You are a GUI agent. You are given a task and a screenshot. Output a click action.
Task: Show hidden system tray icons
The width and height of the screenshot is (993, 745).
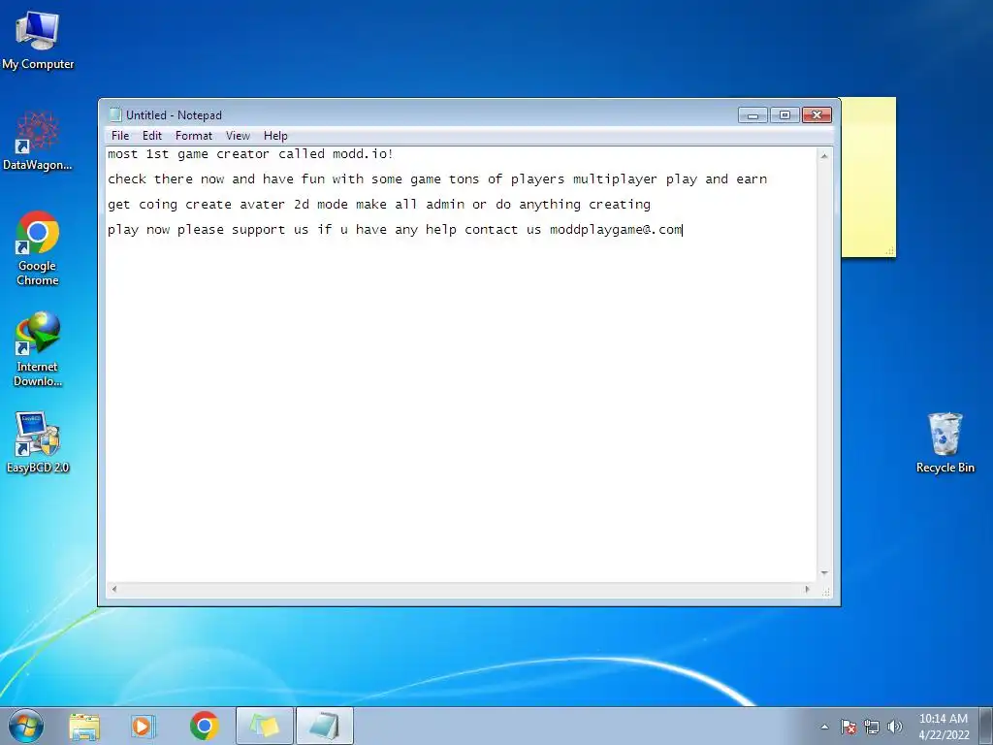[824, 727]
